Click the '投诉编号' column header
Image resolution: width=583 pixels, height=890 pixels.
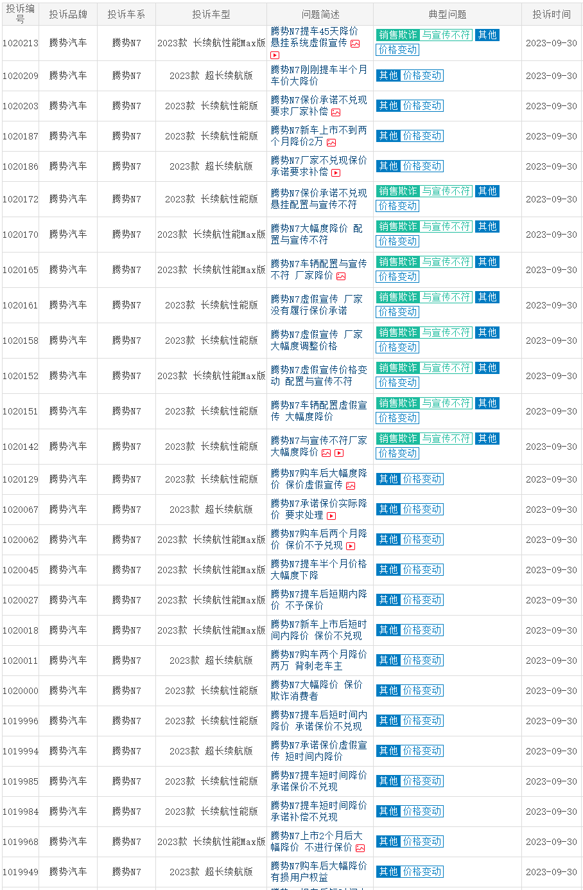pyautogui.click(x=21, y=14)
